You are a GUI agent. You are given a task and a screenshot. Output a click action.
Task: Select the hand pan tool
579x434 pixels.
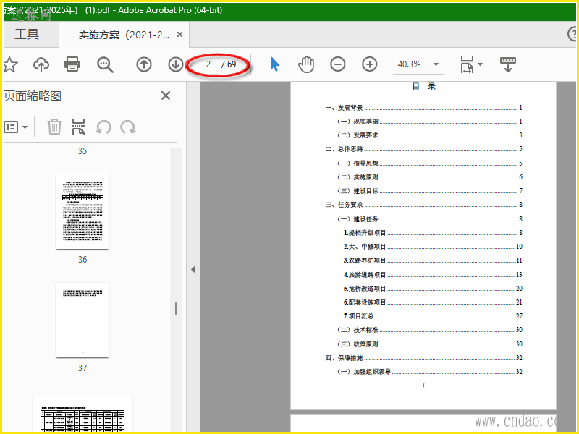pyautogui.click(x=306, y=64)
